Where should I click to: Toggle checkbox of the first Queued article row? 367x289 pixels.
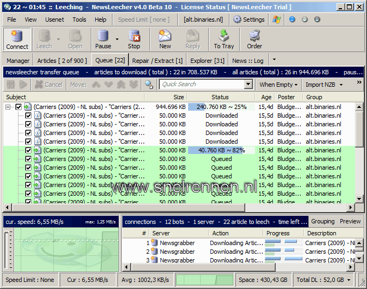click(28, 159)
